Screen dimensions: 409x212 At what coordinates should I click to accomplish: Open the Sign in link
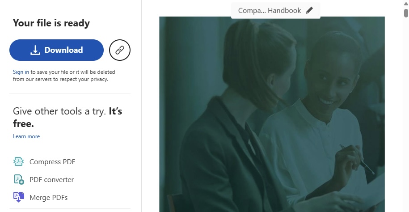21,72
